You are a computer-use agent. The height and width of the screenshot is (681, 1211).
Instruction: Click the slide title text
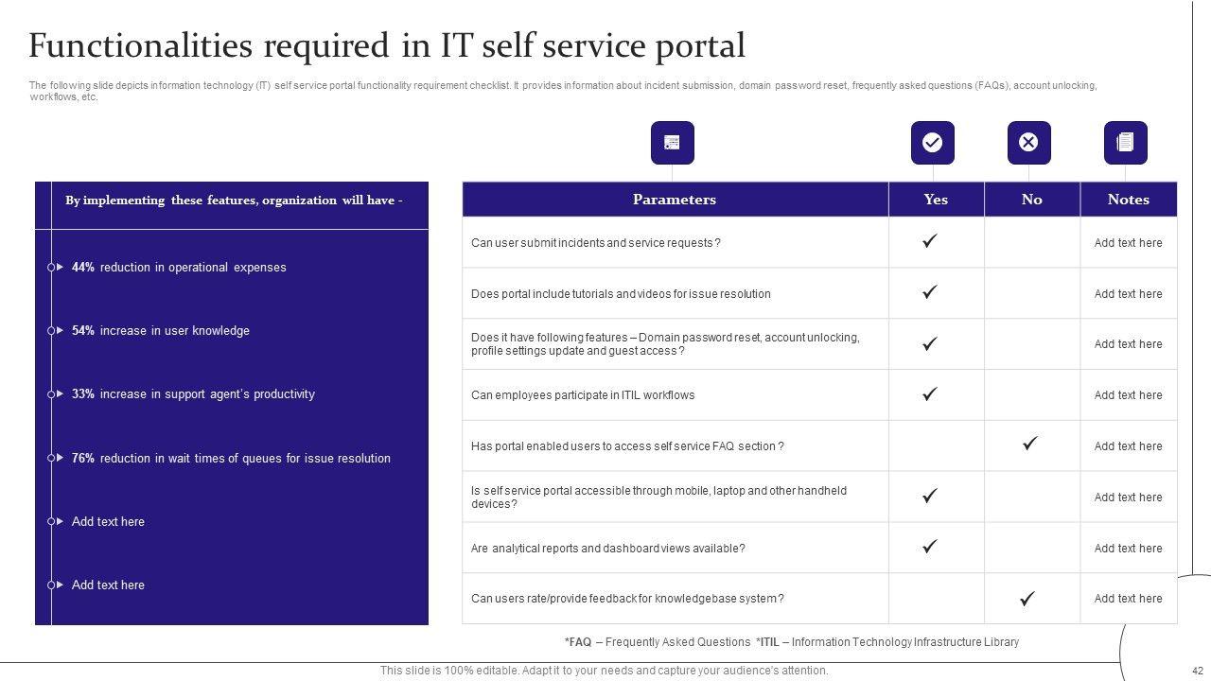387,45
